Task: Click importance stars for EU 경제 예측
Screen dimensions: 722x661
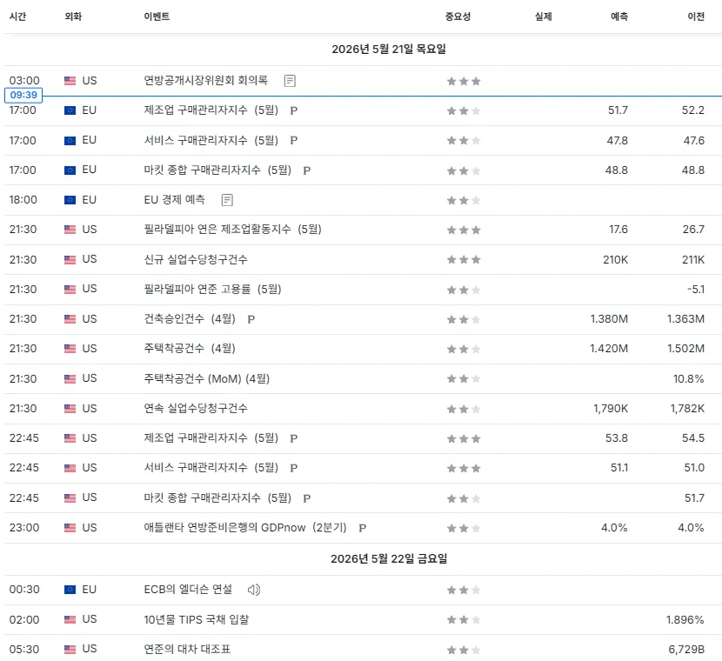Action: 464,200
